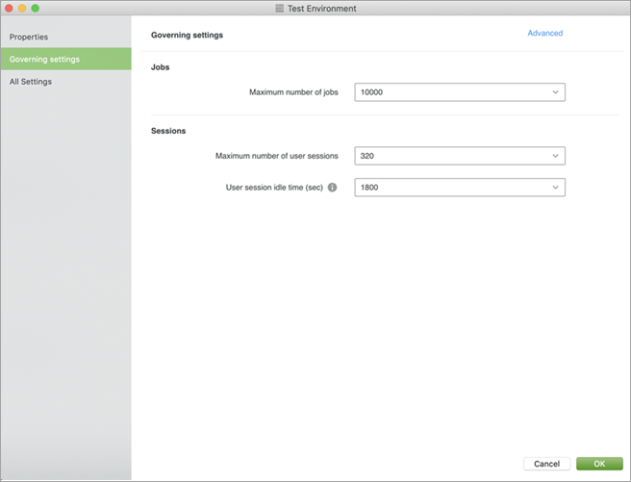Focus the idle time field showing 1800
This screenshot has width=631, height=482.
(x=447, y=188)
